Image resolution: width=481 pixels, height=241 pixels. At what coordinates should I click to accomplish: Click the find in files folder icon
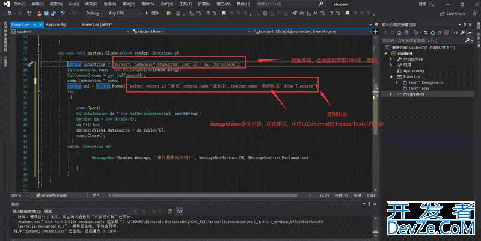tap(168, 13)
